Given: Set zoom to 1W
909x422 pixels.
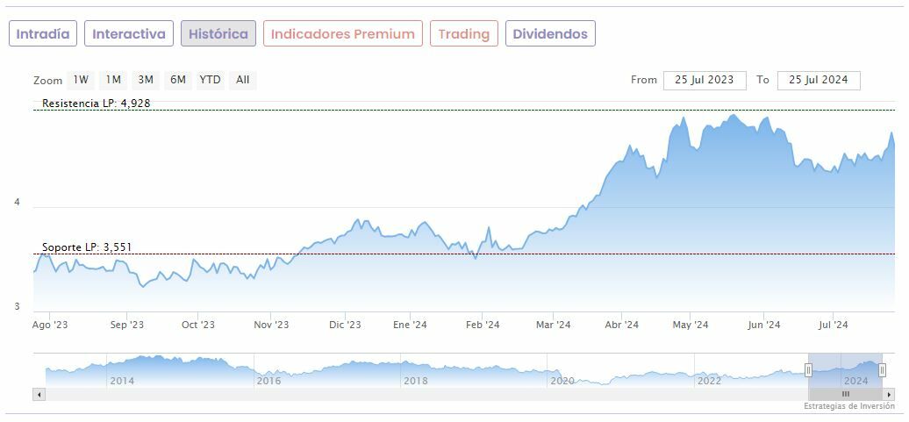Looking at the screenshot, I should (x=81, y=80).
